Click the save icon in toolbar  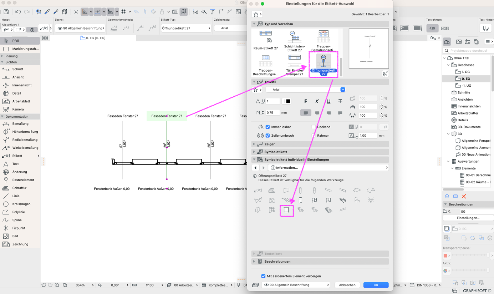[x=6, y=12]
